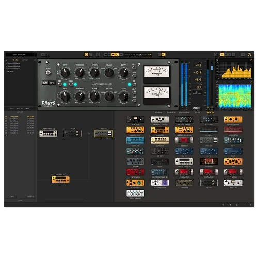Select comparison slot C
Viewport: 258px width, 258px height.
coord(230,55)
